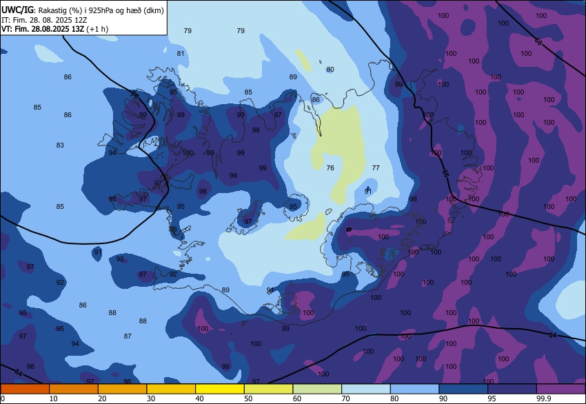
Task: Select the '70' tick label on the color scale
Action: [345, 398]
